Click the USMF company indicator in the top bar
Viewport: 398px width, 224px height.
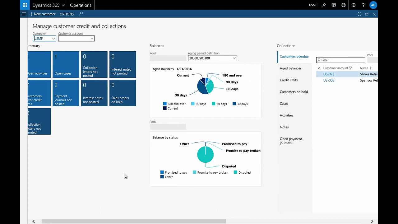click(313, 5)
